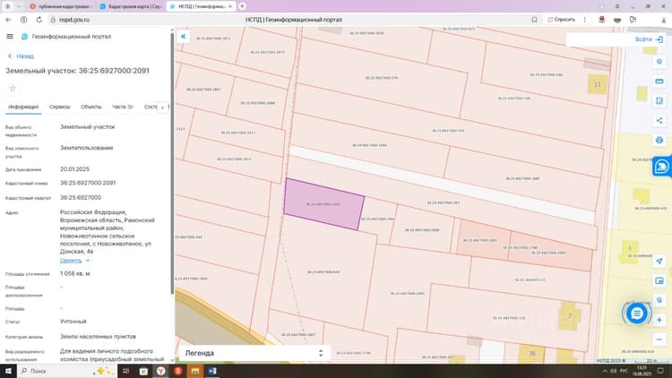Show more tabs with the arrow after Состав
The width and height of the screenshot is (672, 378).
pyautogui.click(x=162, y=107)
